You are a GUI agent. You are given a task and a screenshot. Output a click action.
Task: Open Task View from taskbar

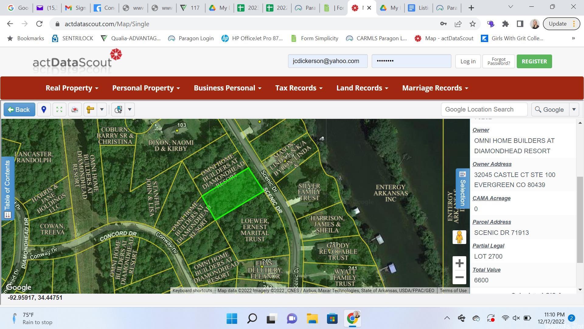pos(272,319)
